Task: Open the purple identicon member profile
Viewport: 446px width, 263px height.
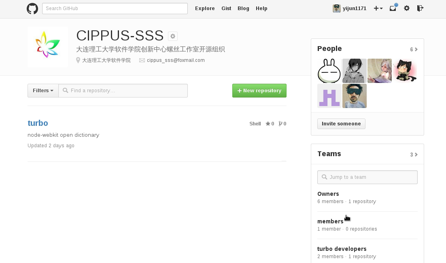Action: tap(329, 96)
